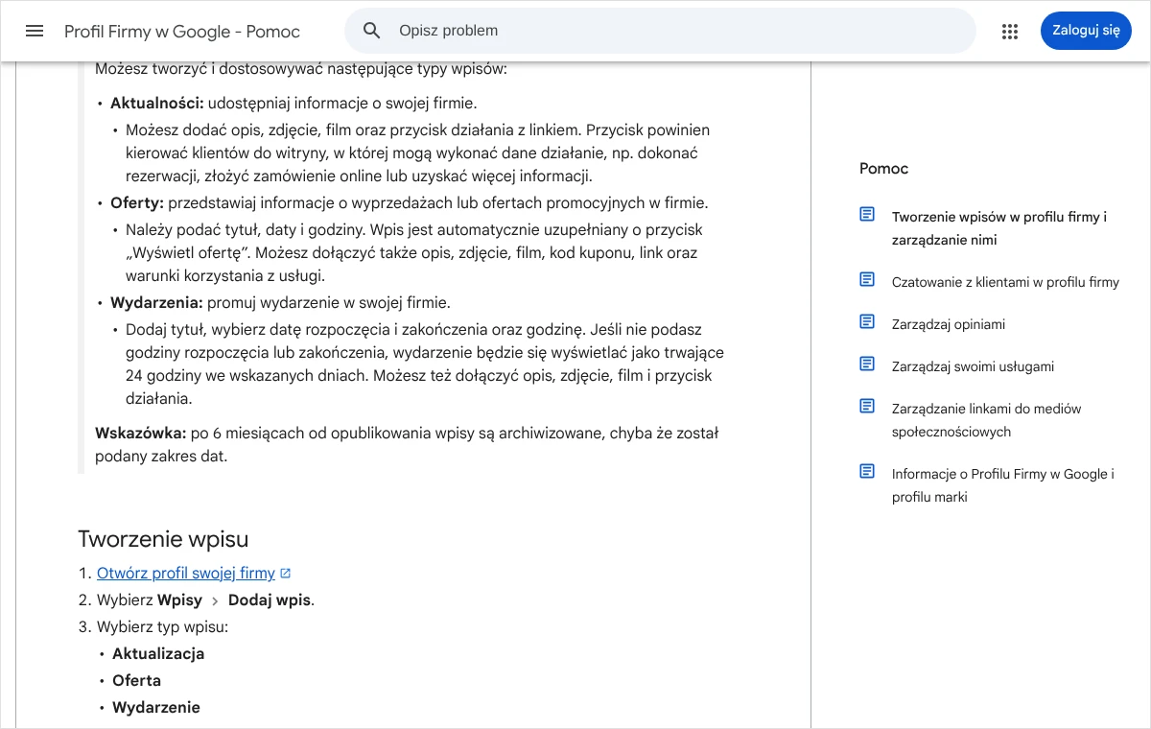Click the Wydarzenie list item

click(156, 708)
